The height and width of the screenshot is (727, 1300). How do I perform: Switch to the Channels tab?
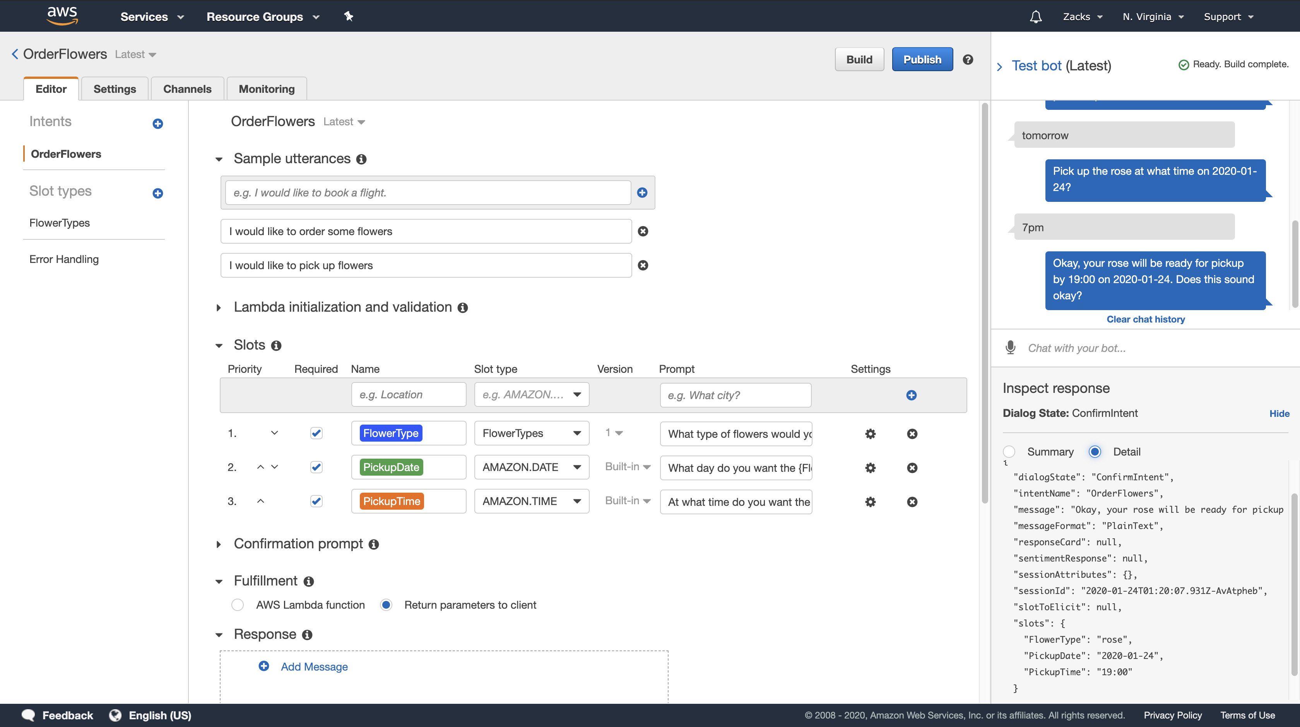[187, 89]
